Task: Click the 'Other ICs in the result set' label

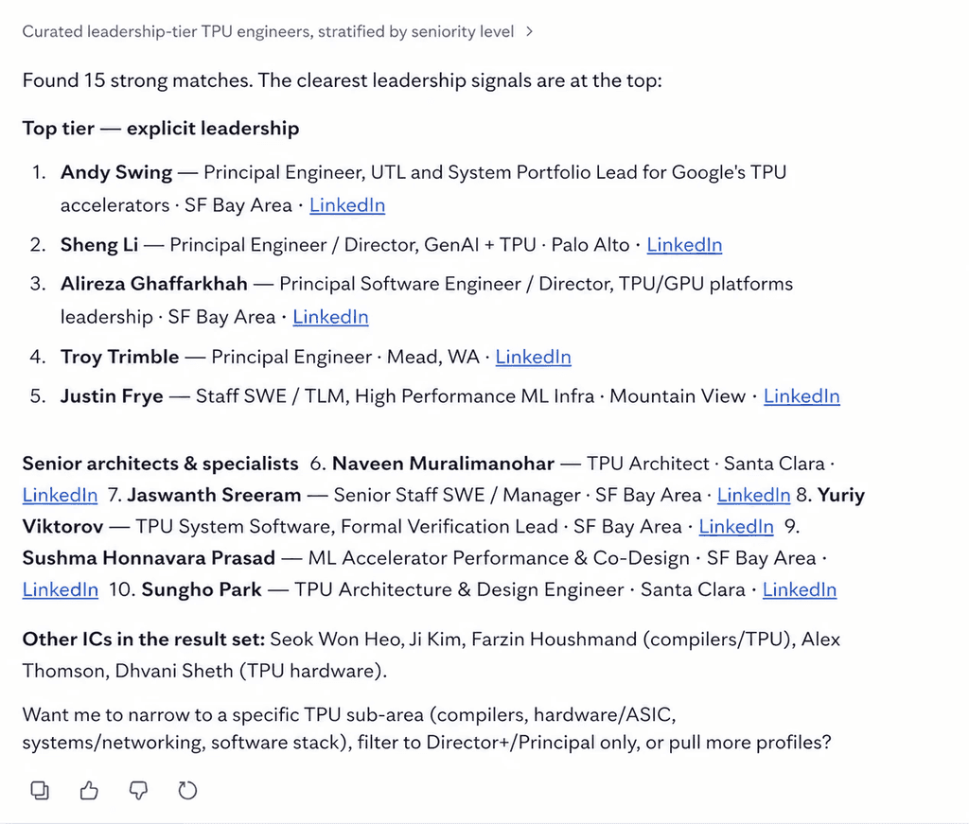Action: tap(144, 639)
